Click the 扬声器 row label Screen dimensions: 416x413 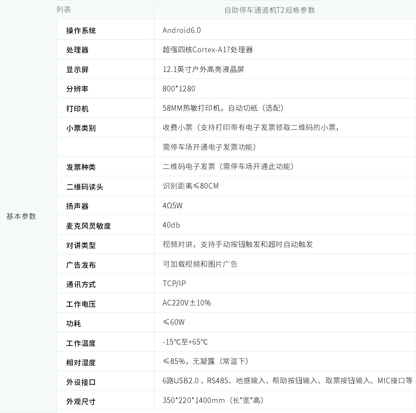(78, 206)
